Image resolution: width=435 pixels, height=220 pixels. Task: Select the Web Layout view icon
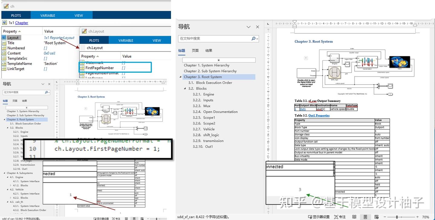click(x=377, y=217)
